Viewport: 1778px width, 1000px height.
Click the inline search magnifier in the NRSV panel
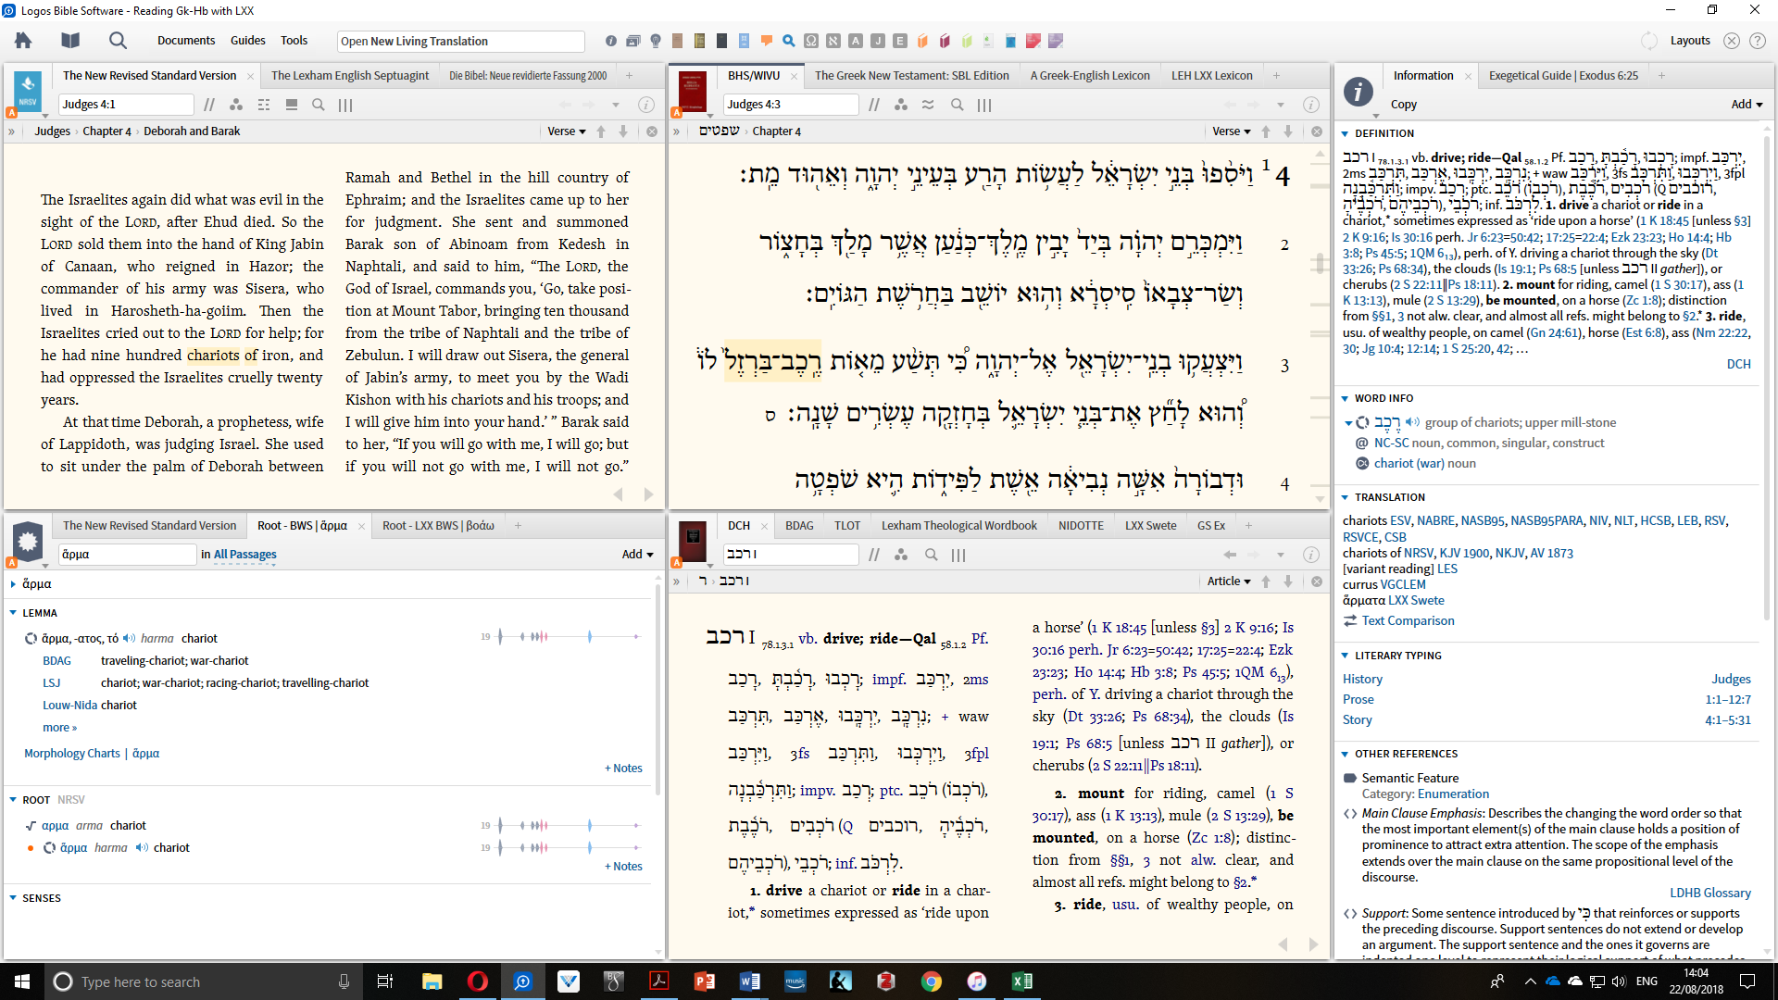319,105
